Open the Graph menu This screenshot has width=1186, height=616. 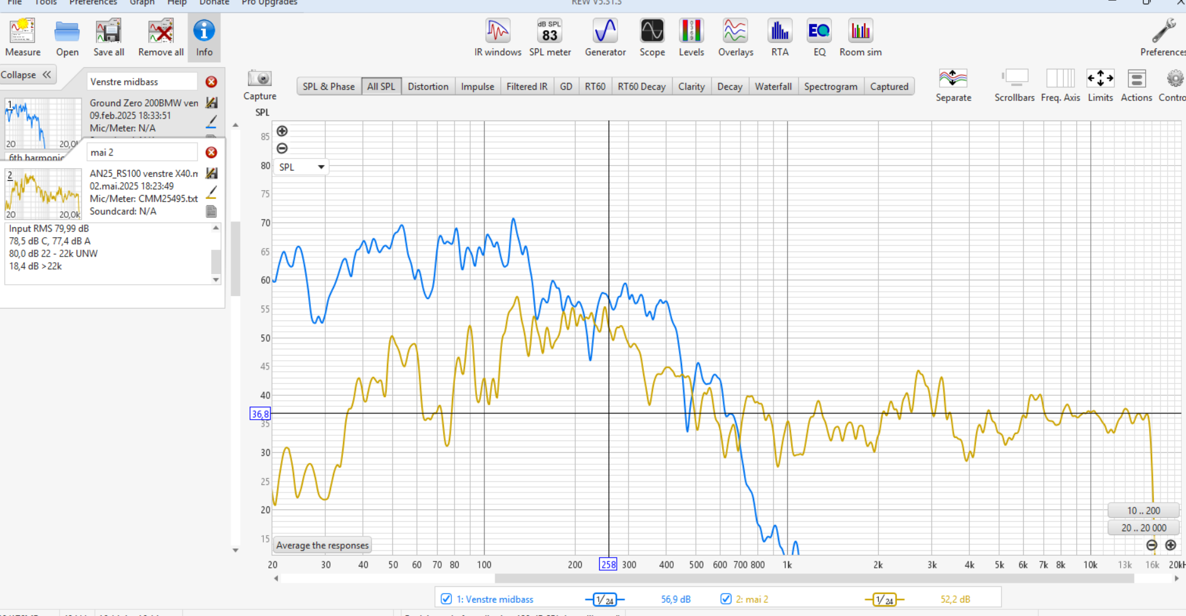click(142, 3)
